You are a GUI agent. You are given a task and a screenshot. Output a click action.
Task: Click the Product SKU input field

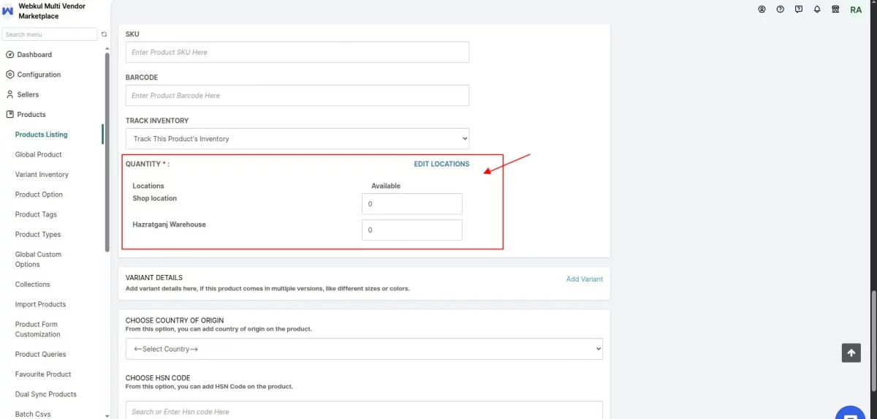pyautogui.click(x=297, y=53)
